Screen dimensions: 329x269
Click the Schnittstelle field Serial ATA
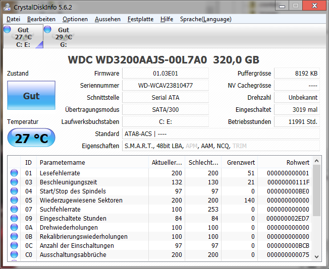coord(166,97)
